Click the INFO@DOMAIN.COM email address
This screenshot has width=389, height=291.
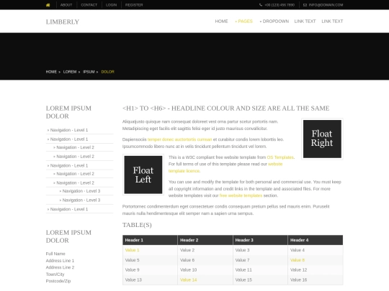click(x=326, y=5)
